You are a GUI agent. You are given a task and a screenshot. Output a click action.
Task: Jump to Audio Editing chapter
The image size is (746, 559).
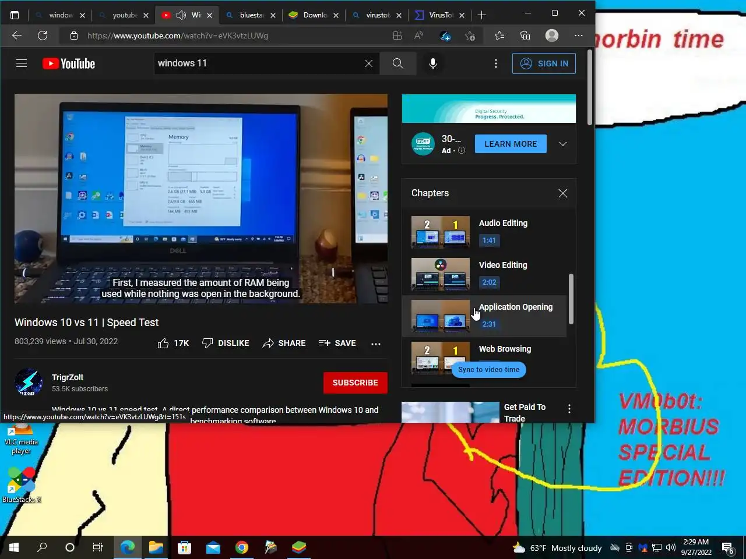coord(484,232)
